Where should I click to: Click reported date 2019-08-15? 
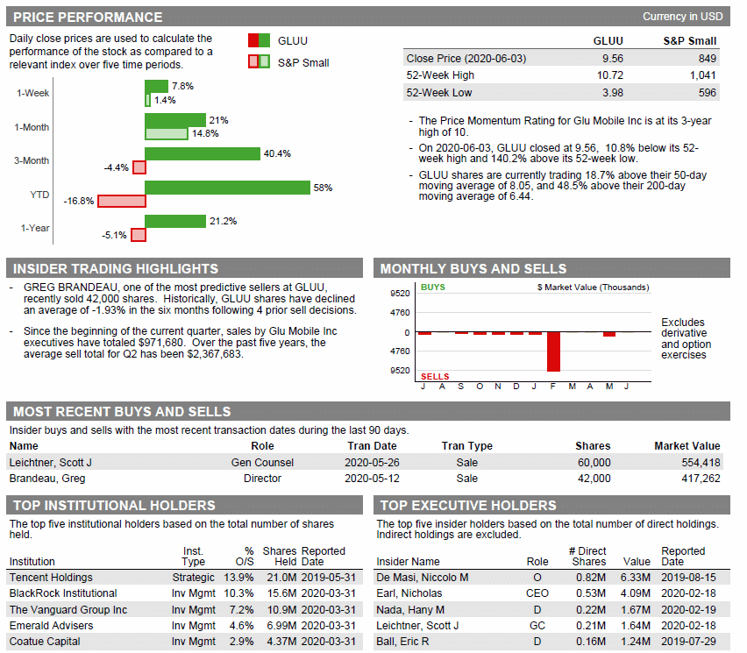[x=688, y=578]
